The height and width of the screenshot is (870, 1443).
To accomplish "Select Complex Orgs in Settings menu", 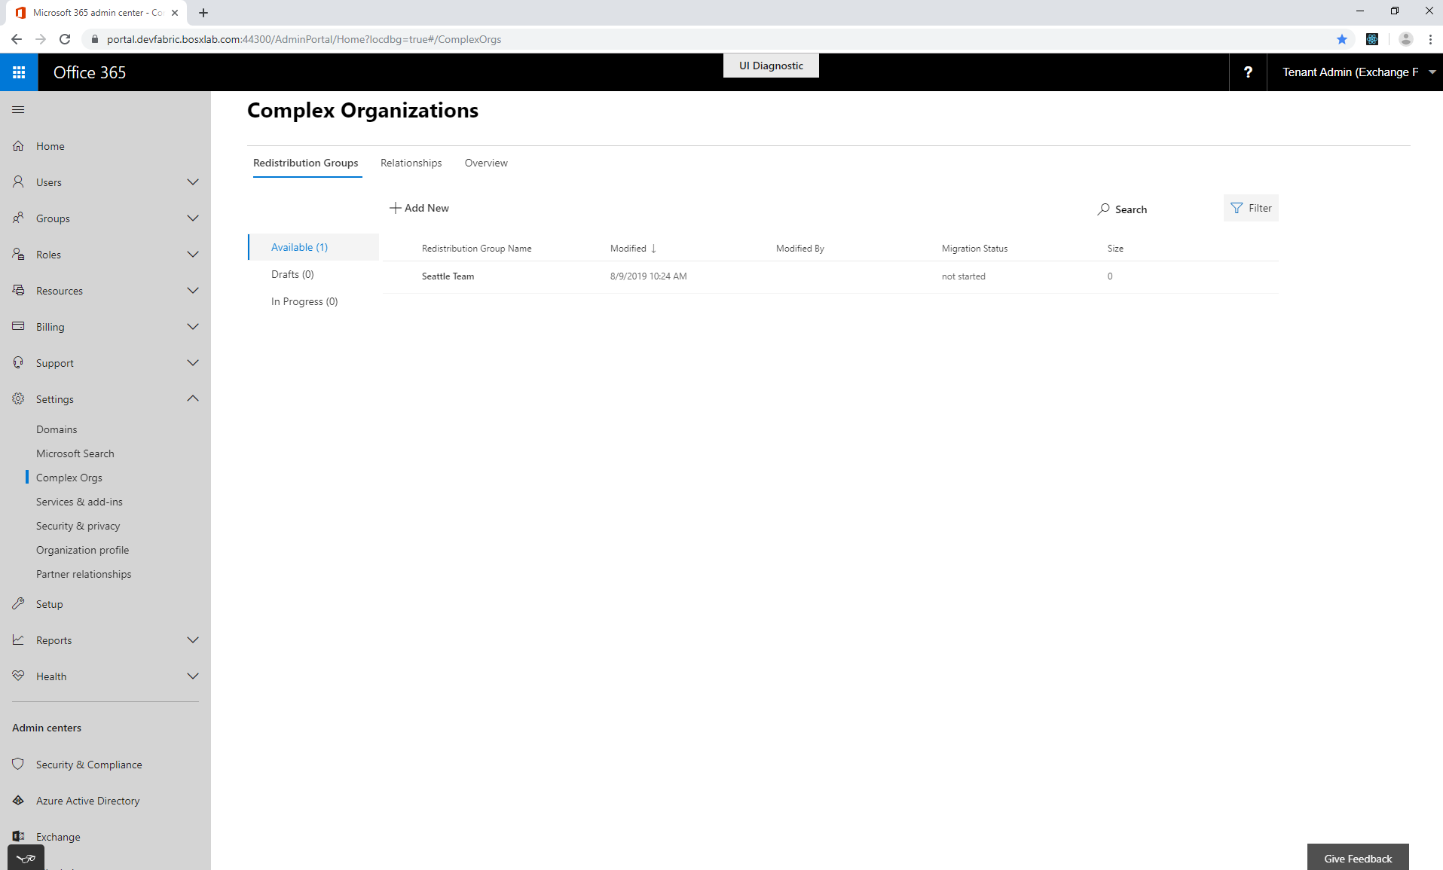I will [69, 478].
